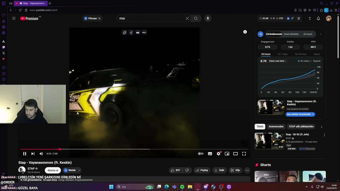Click See similar thumbnails link
The width and height of the screenshot is (340, 191).
click(300, 114)
